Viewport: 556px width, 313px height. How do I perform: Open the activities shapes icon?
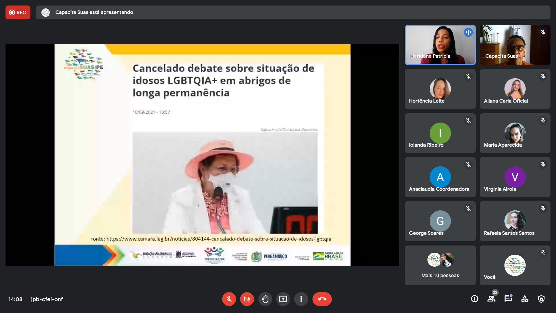pyautogui.click(x=525, y=299)
